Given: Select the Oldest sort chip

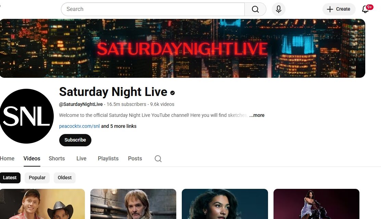Looking at the screenshot, I should point(65,178).
